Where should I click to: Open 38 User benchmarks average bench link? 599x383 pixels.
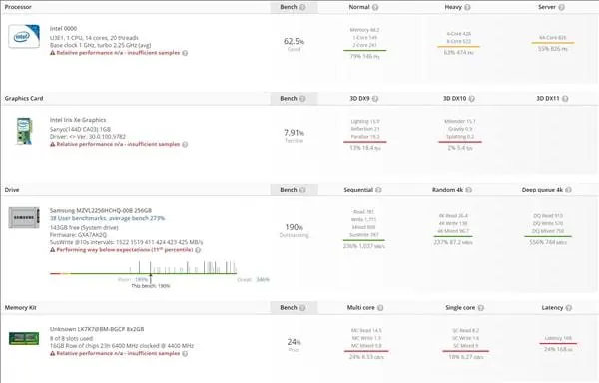click(x=108, y=218)
